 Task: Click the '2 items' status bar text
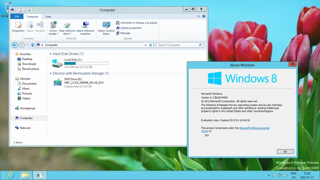(18, 142)
